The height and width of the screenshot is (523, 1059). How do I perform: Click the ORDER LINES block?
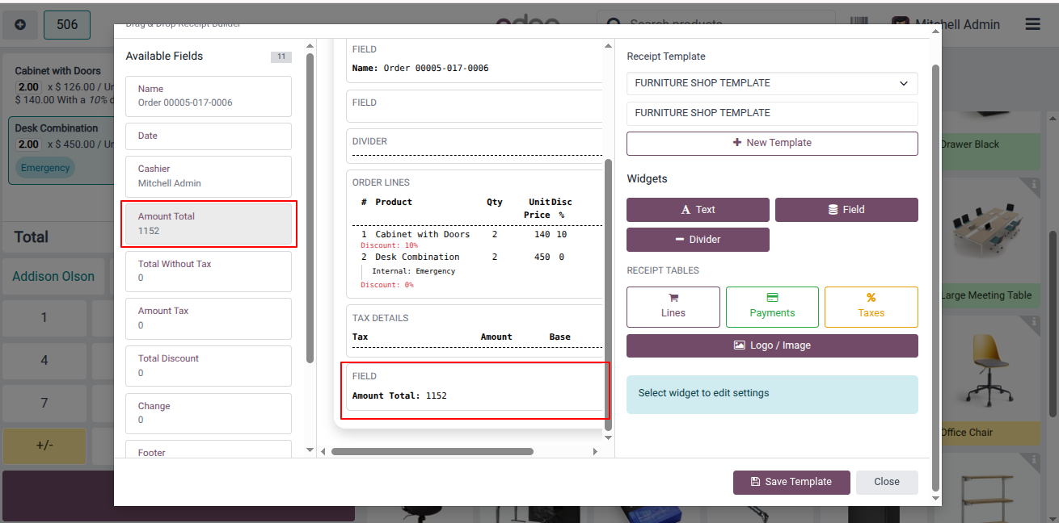475,234
